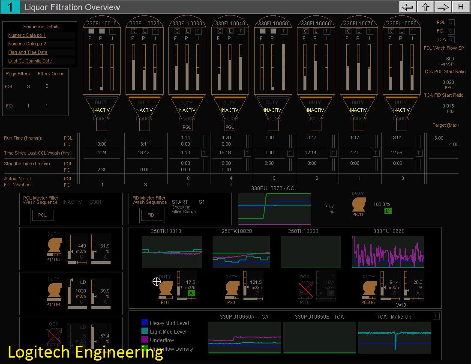Click the Heavy Mud Level blue swatch
This screenshot has width=471, height=364.
click(x=144, y=322)
